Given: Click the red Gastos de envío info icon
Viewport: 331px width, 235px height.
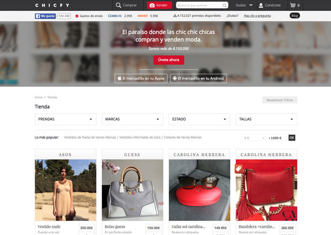Looking at the screenshot, I should [x=77, y=16].
